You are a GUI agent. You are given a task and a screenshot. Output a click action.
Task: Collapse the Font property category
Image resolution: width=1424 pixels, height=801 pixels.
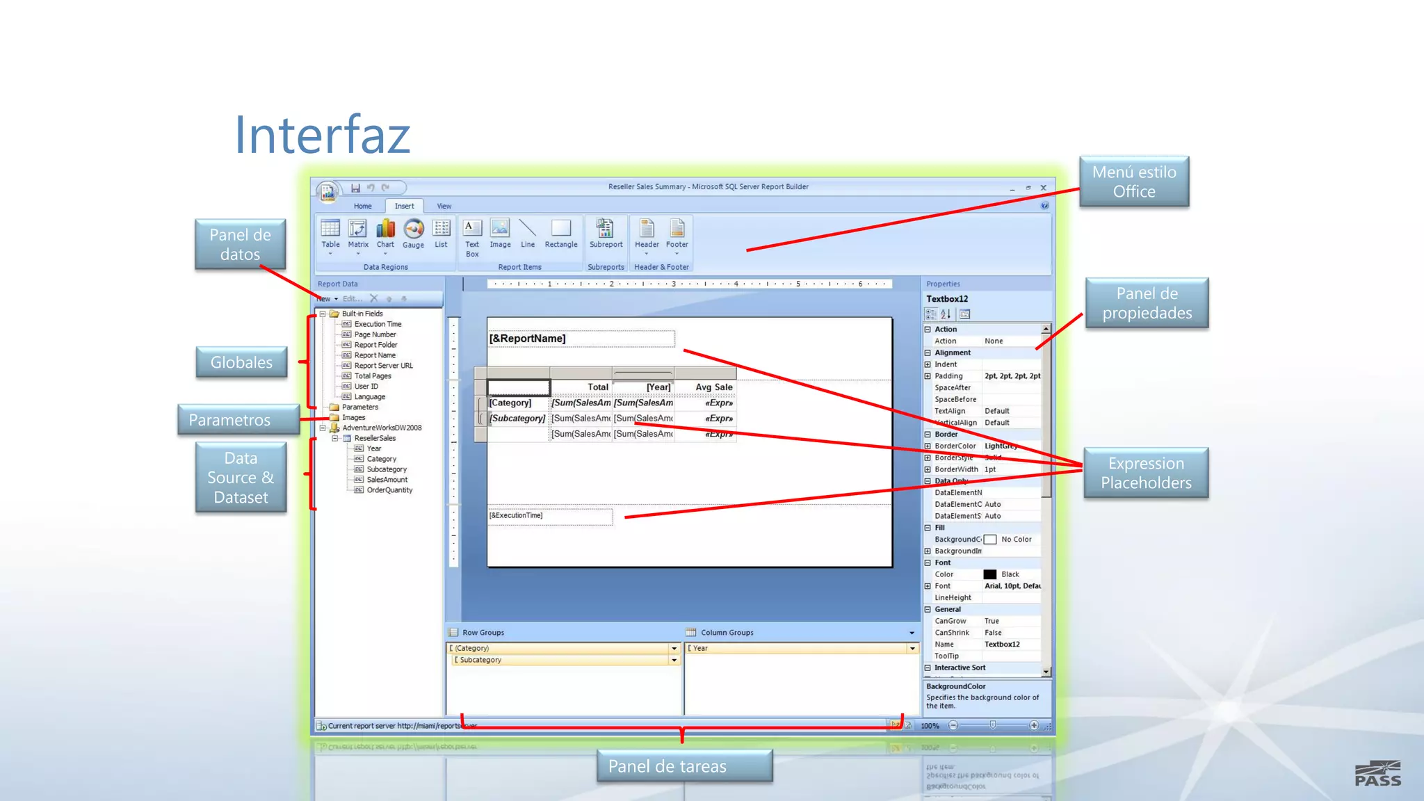[x=928, y=563]
